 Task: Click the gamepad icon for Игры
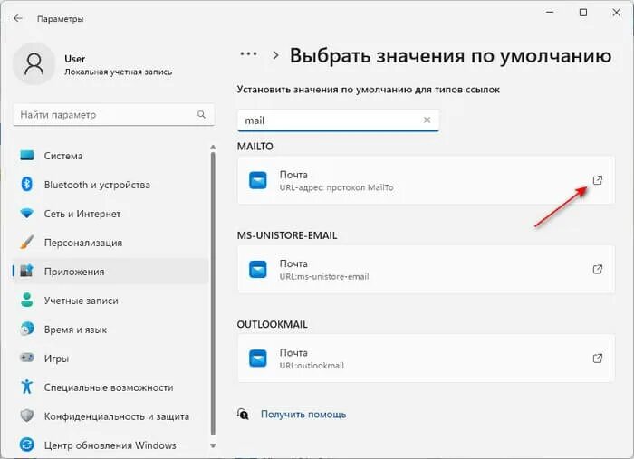click(x=27, y=358)
